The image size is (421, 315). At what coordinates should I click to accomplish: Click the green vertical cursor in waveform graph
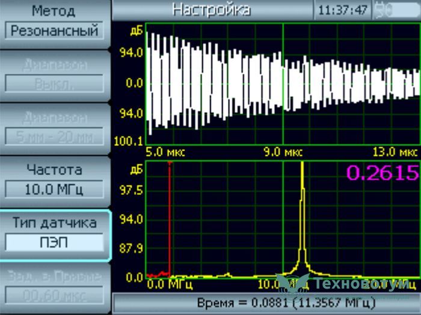[x=283, y=84]
